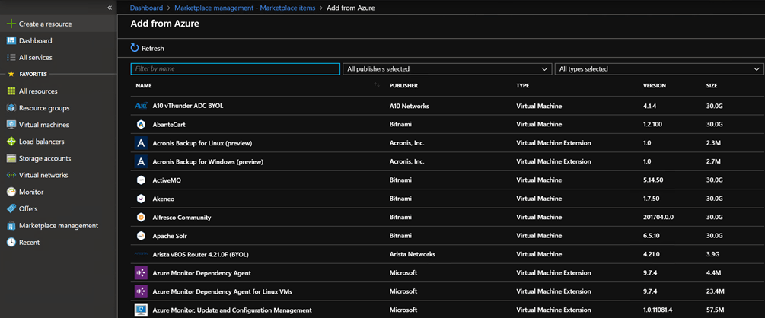The image size is (765, 318).
Task: Sort the table by the NAME arrows
Action: pos(377,85)
